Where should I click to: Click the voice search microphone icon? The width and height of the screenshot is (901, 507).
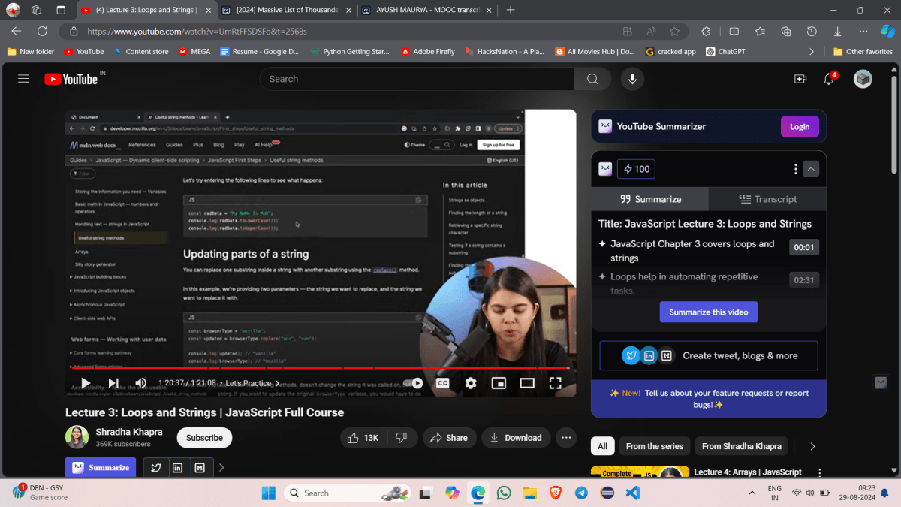tap(632, 79)
